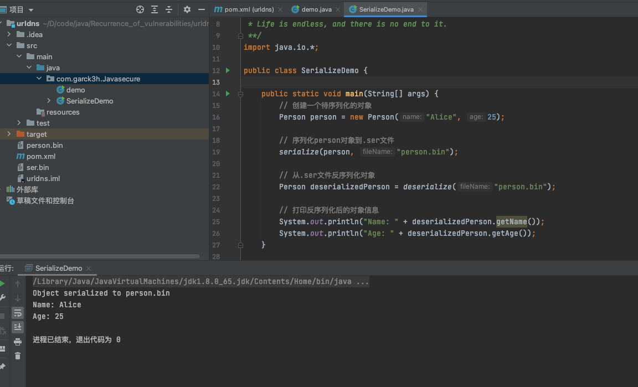Open the project view dropdown
This screenshot has height=387, width=638.
pyautogui.click(x=31, y=10)
